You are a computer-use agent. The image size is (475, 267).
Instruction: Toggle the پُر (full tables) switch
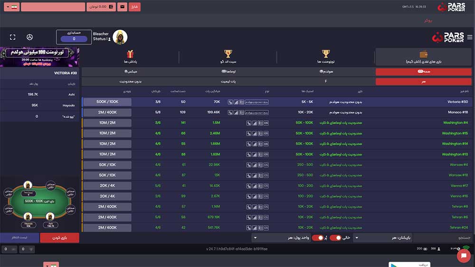pyautogui.click(x=317, y=238)
